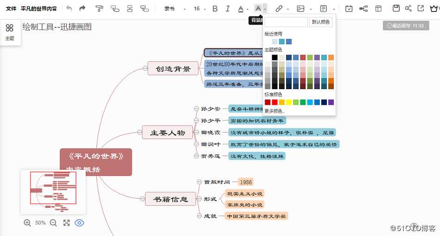Click the 平凡的世界内容 file title

click(x=39, y=8)
